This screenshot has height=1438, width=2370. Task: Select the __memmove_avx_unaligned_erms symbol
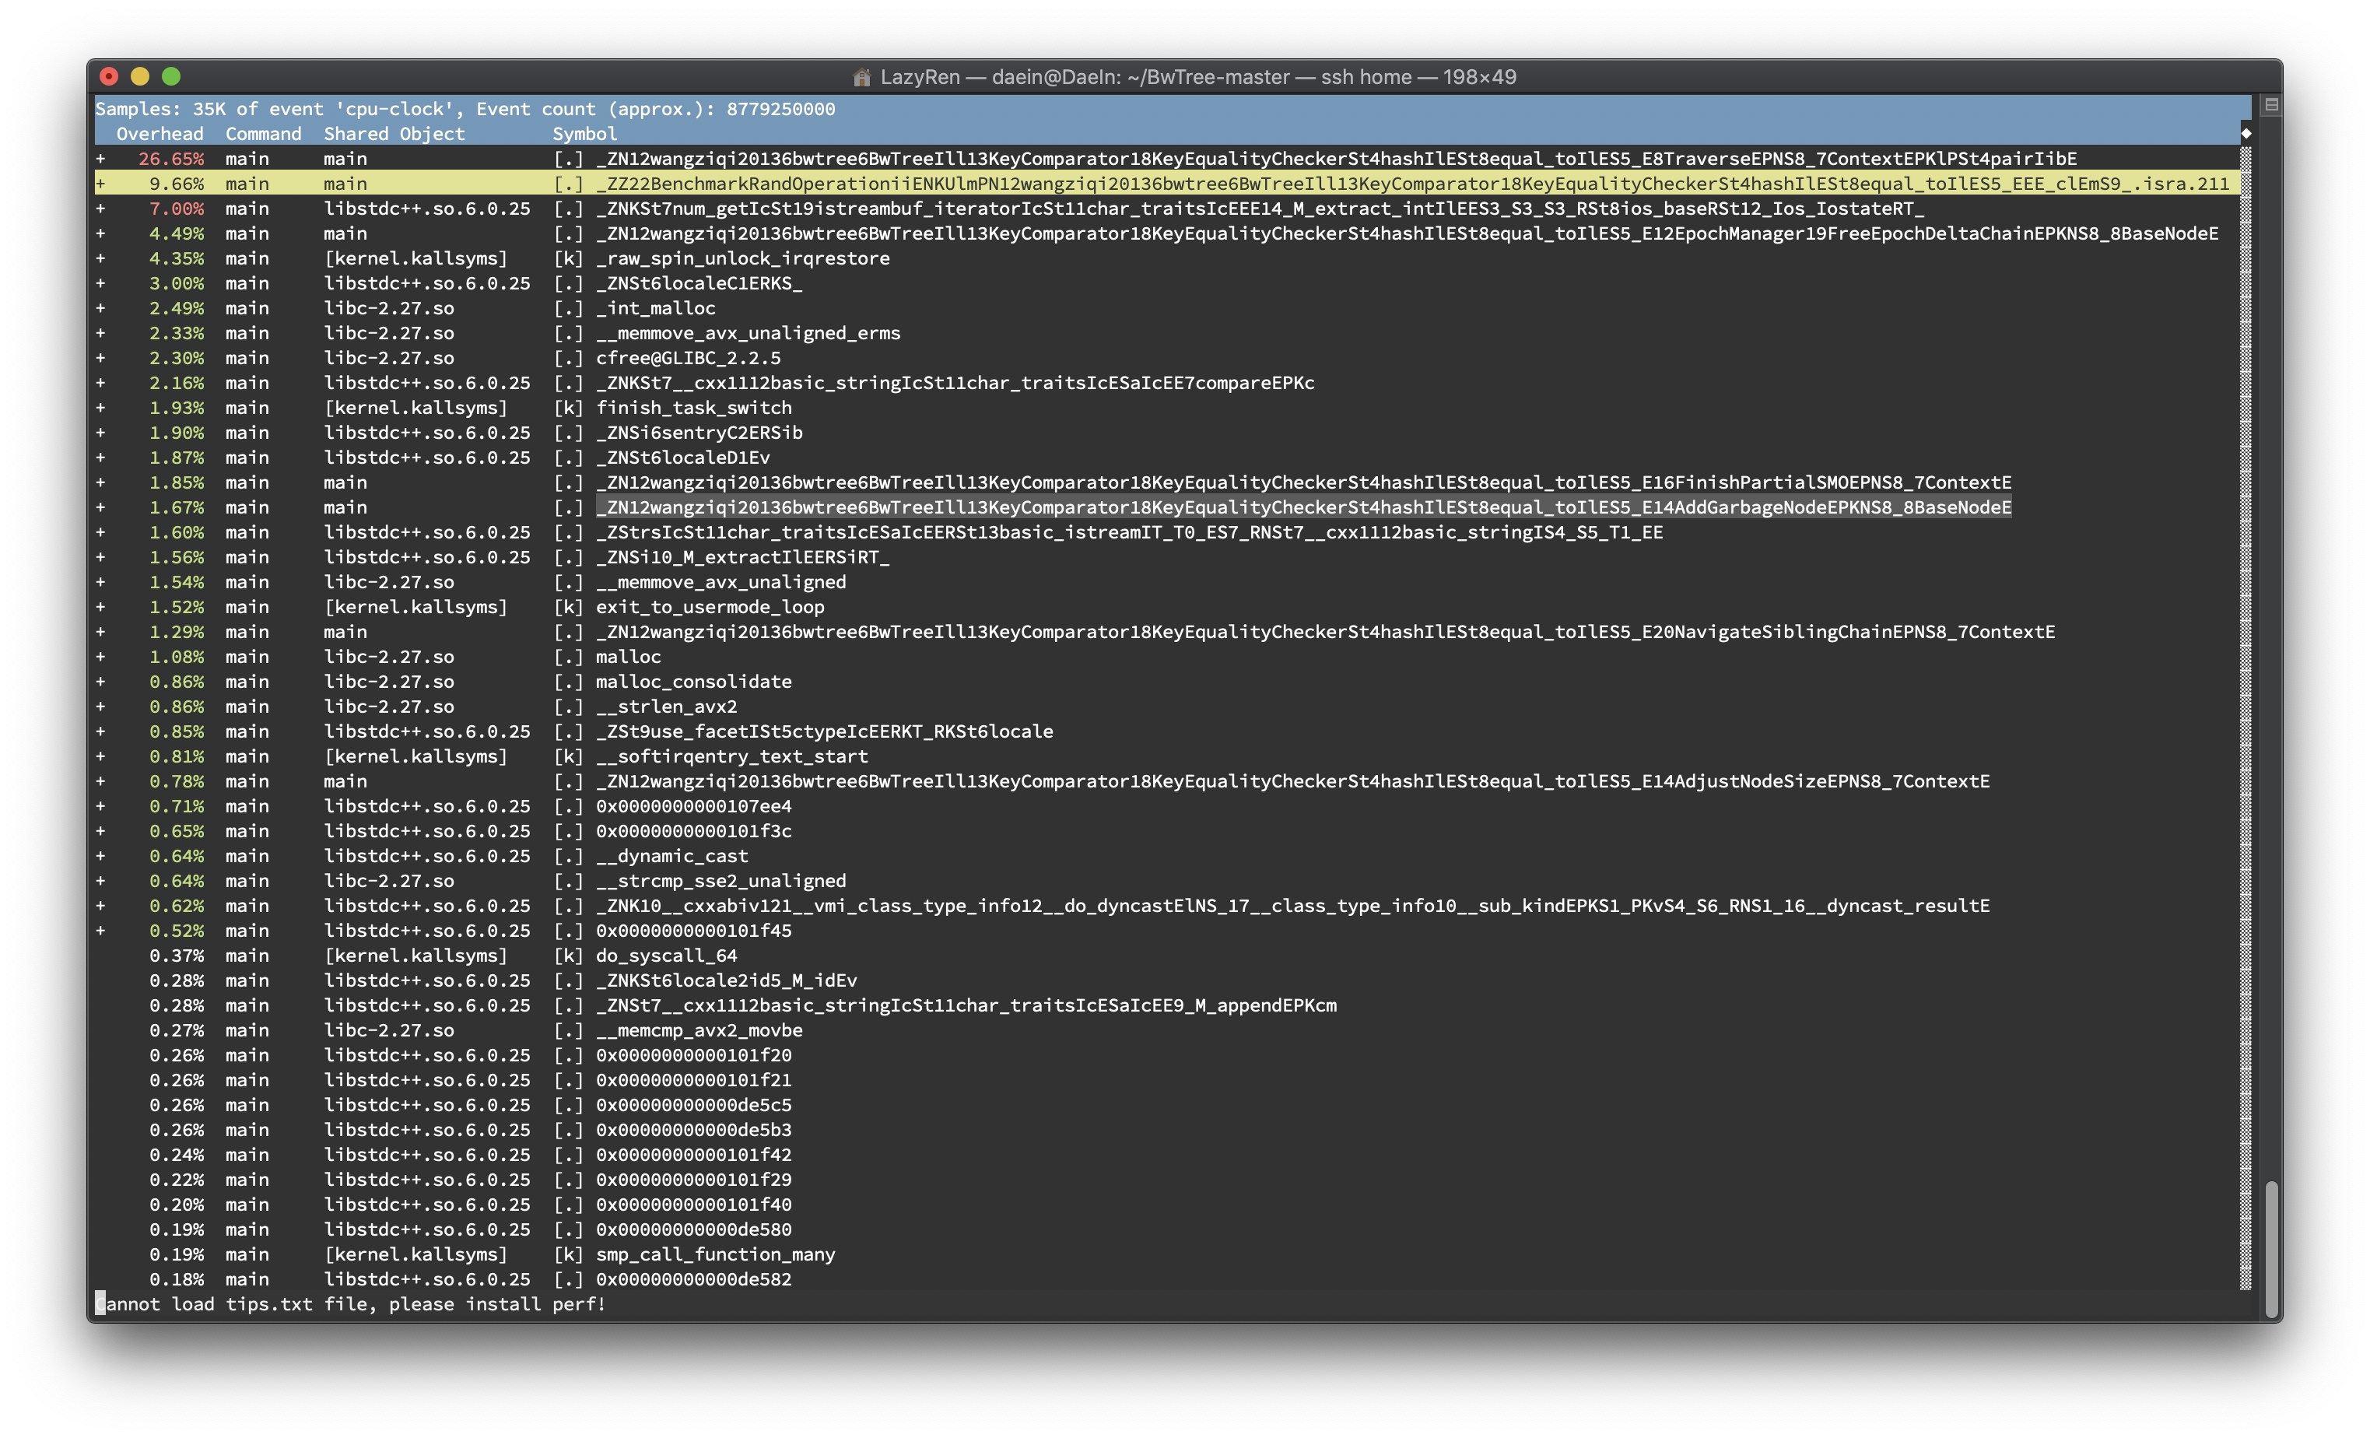click(749, 333)
